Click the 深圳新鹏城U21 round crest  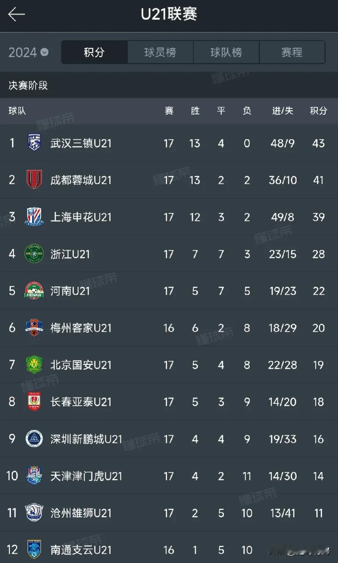pyautogui.click(x=34, y=439)
